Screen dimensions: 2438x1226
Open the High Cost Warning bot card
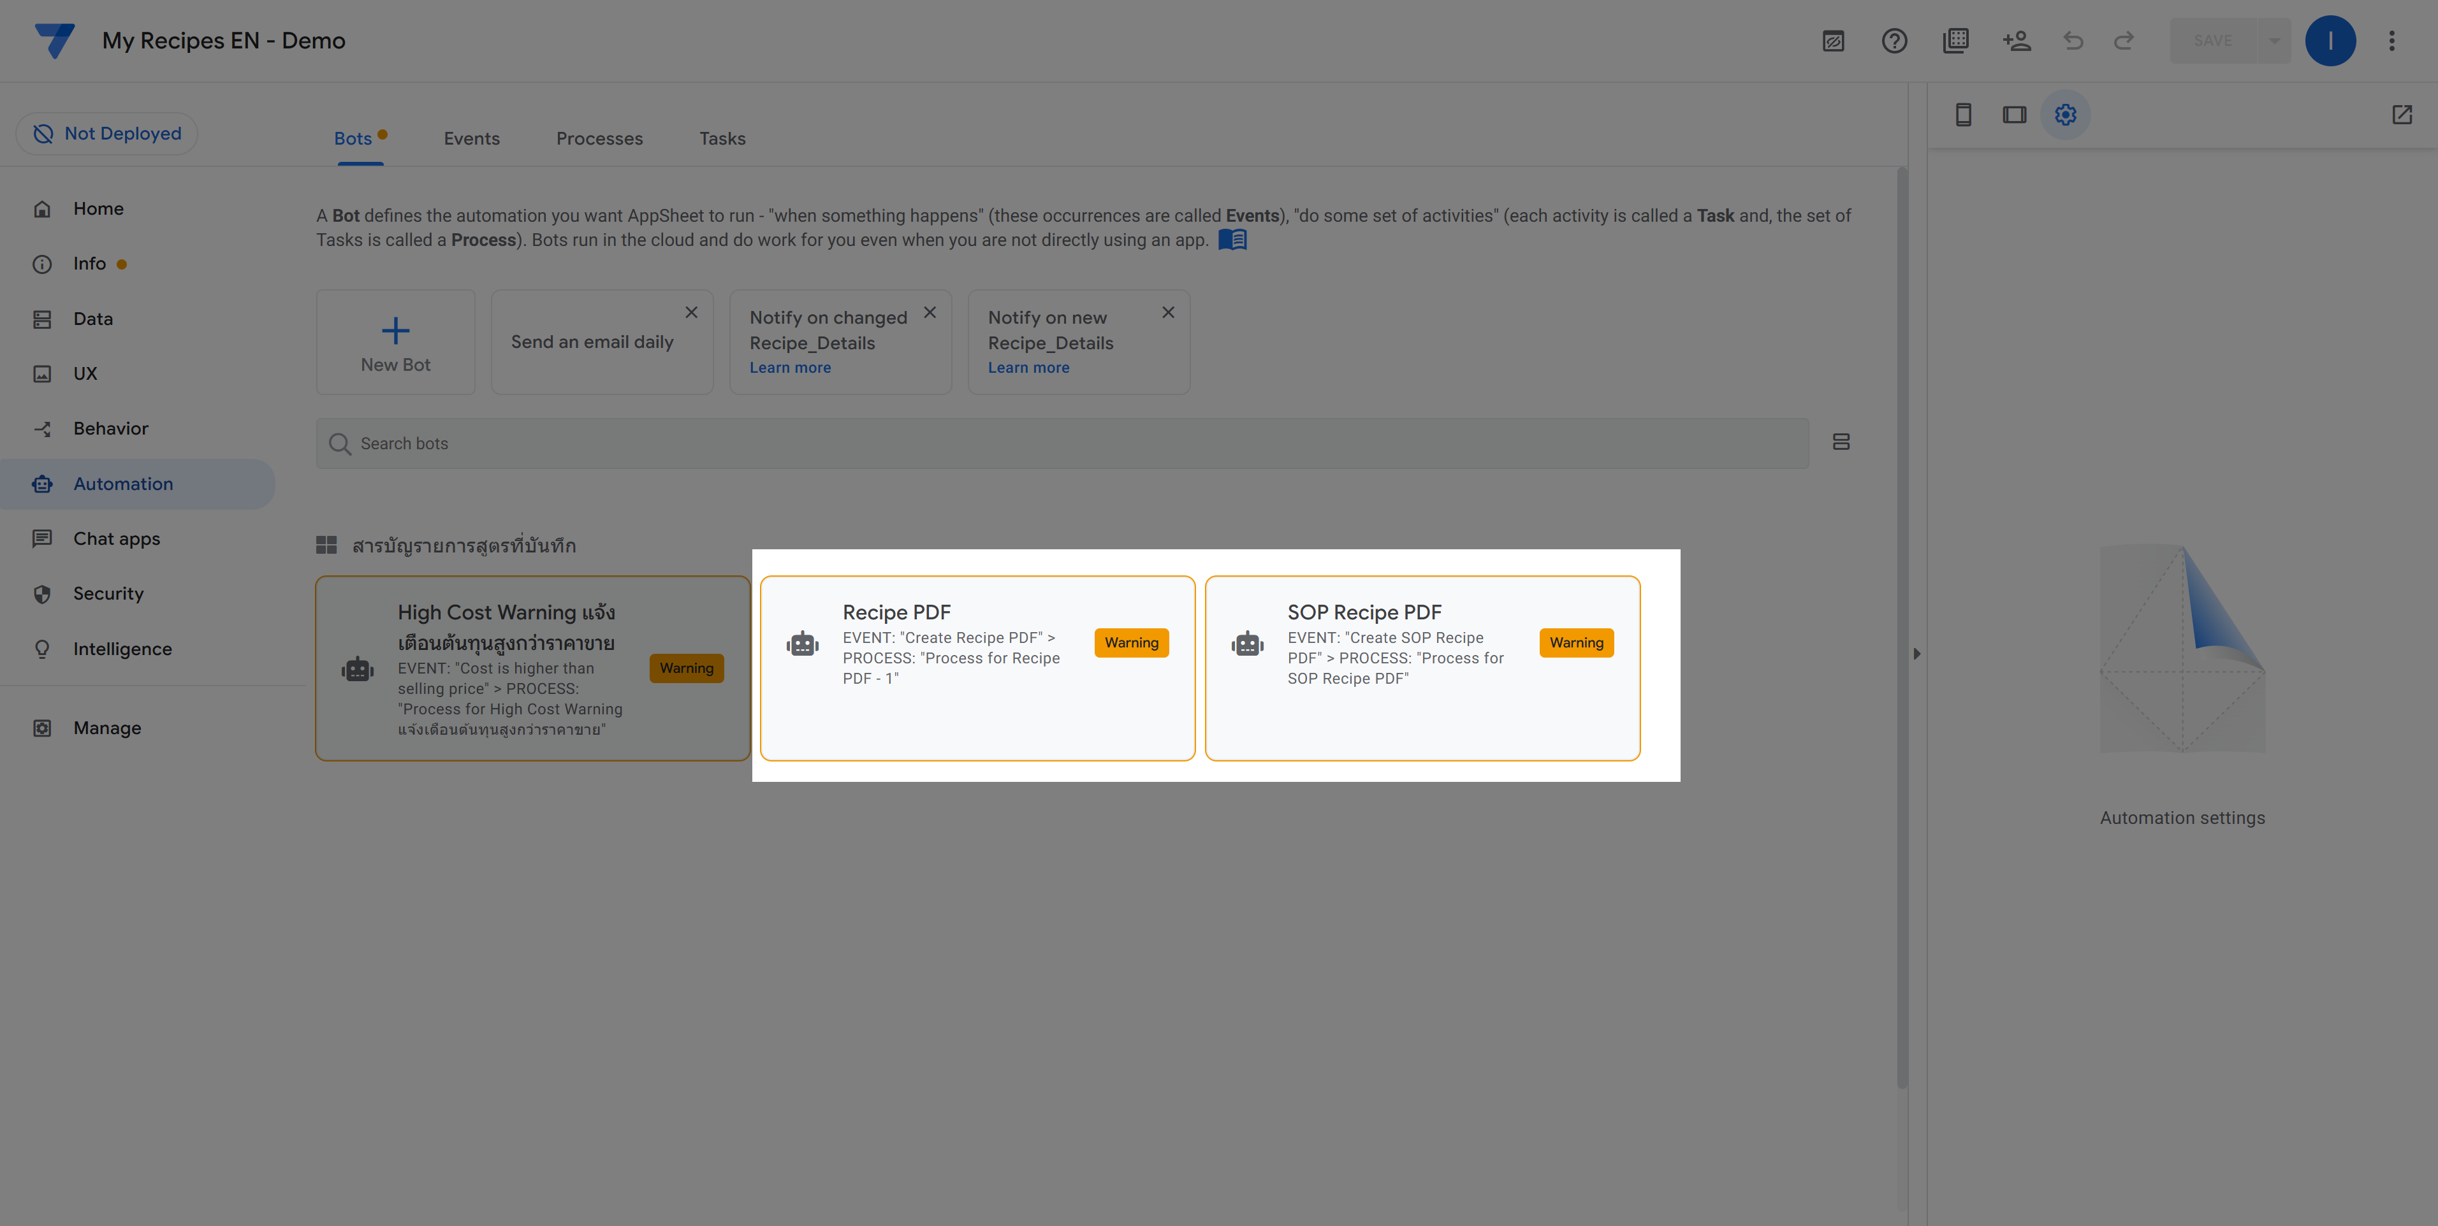click(x=533, y=668)
